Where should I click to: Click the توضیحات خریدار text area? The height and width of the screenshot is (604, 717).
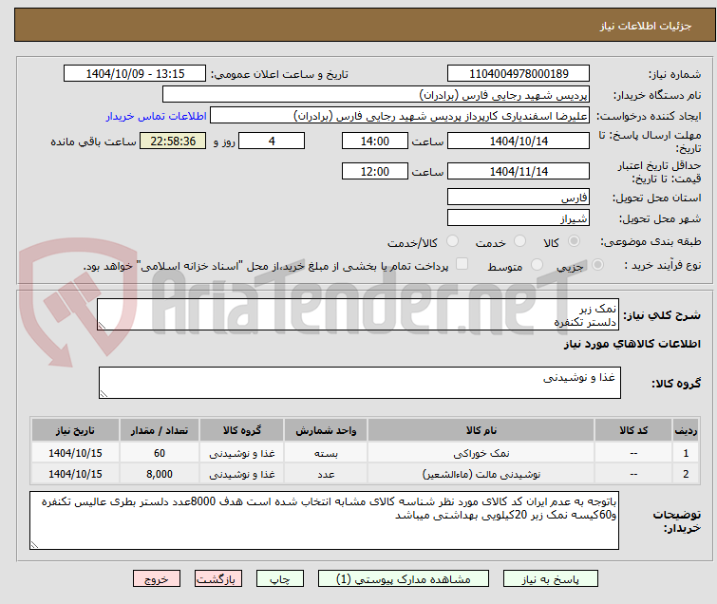(324, 520)
